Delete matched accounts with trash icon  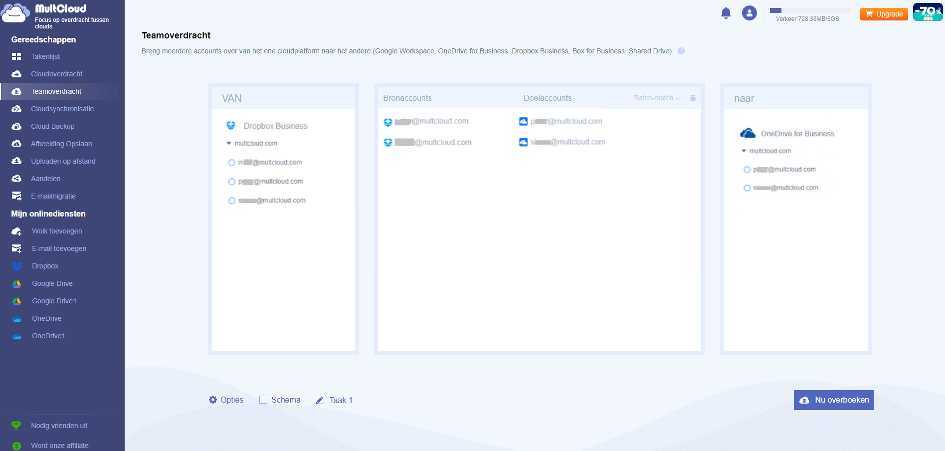[693, 98]
